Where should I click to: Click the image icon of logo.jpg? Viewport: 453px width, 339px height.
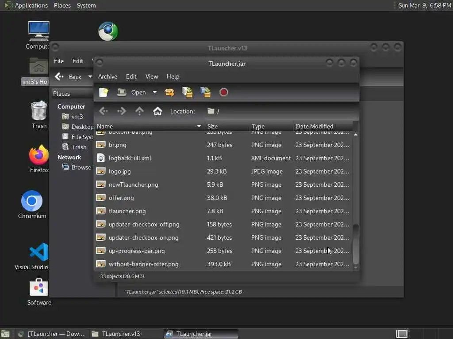(x=101, y=171)
